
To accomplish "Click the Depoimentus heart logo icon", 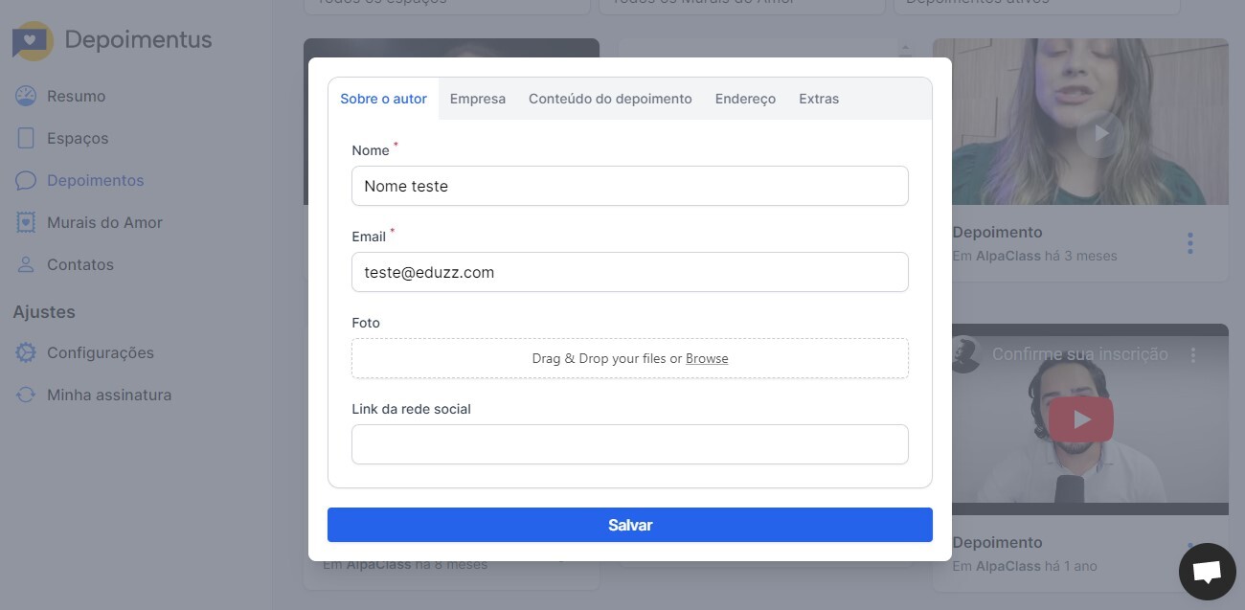I will click(33, 41).
